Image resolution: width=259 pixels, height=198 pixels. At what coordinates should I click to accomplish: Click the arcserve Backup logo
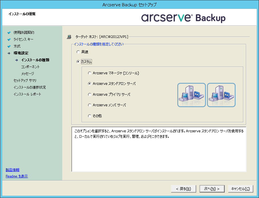point(183,18)
